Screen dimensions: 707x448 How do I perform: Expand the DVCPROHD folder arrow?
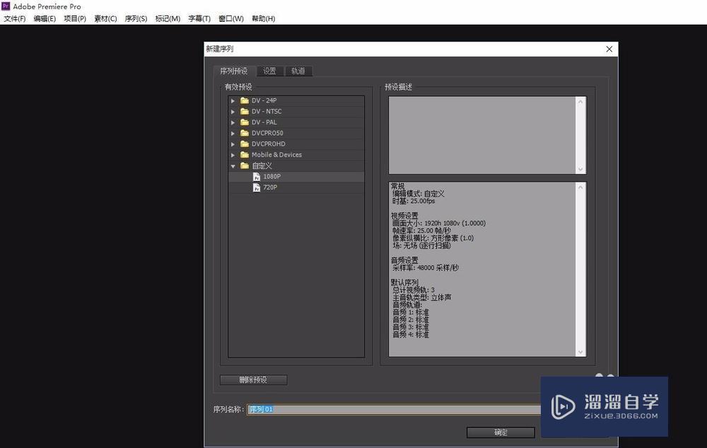tap(233, 143)
